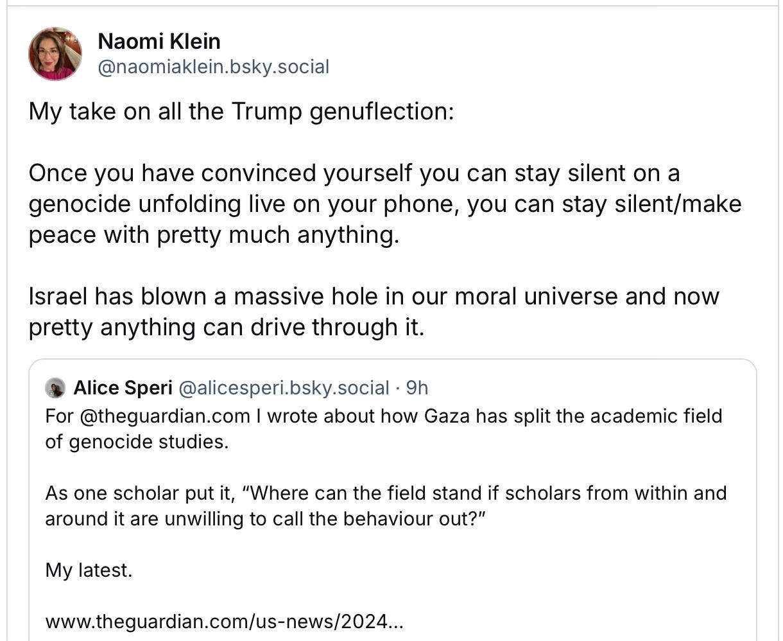Click the 'My latest.' line in quoted post
Viewport: 783px width, 641px height.
[x=89, y=570]
